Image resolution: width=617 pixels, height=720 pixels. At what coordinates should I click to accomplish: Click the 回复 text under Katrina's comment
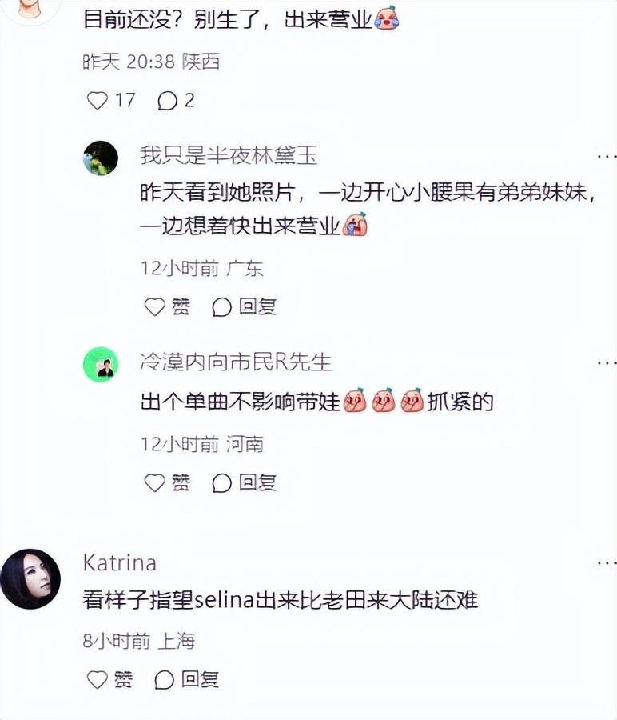(200, 679)
